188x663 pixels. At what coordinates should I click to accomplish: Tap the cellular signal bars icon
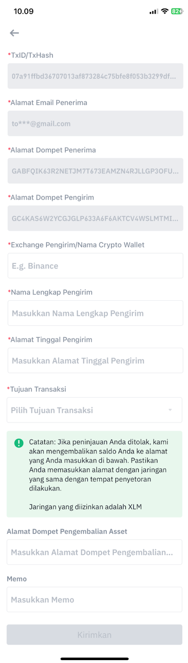pyautogui.click(x=154, y=12)
